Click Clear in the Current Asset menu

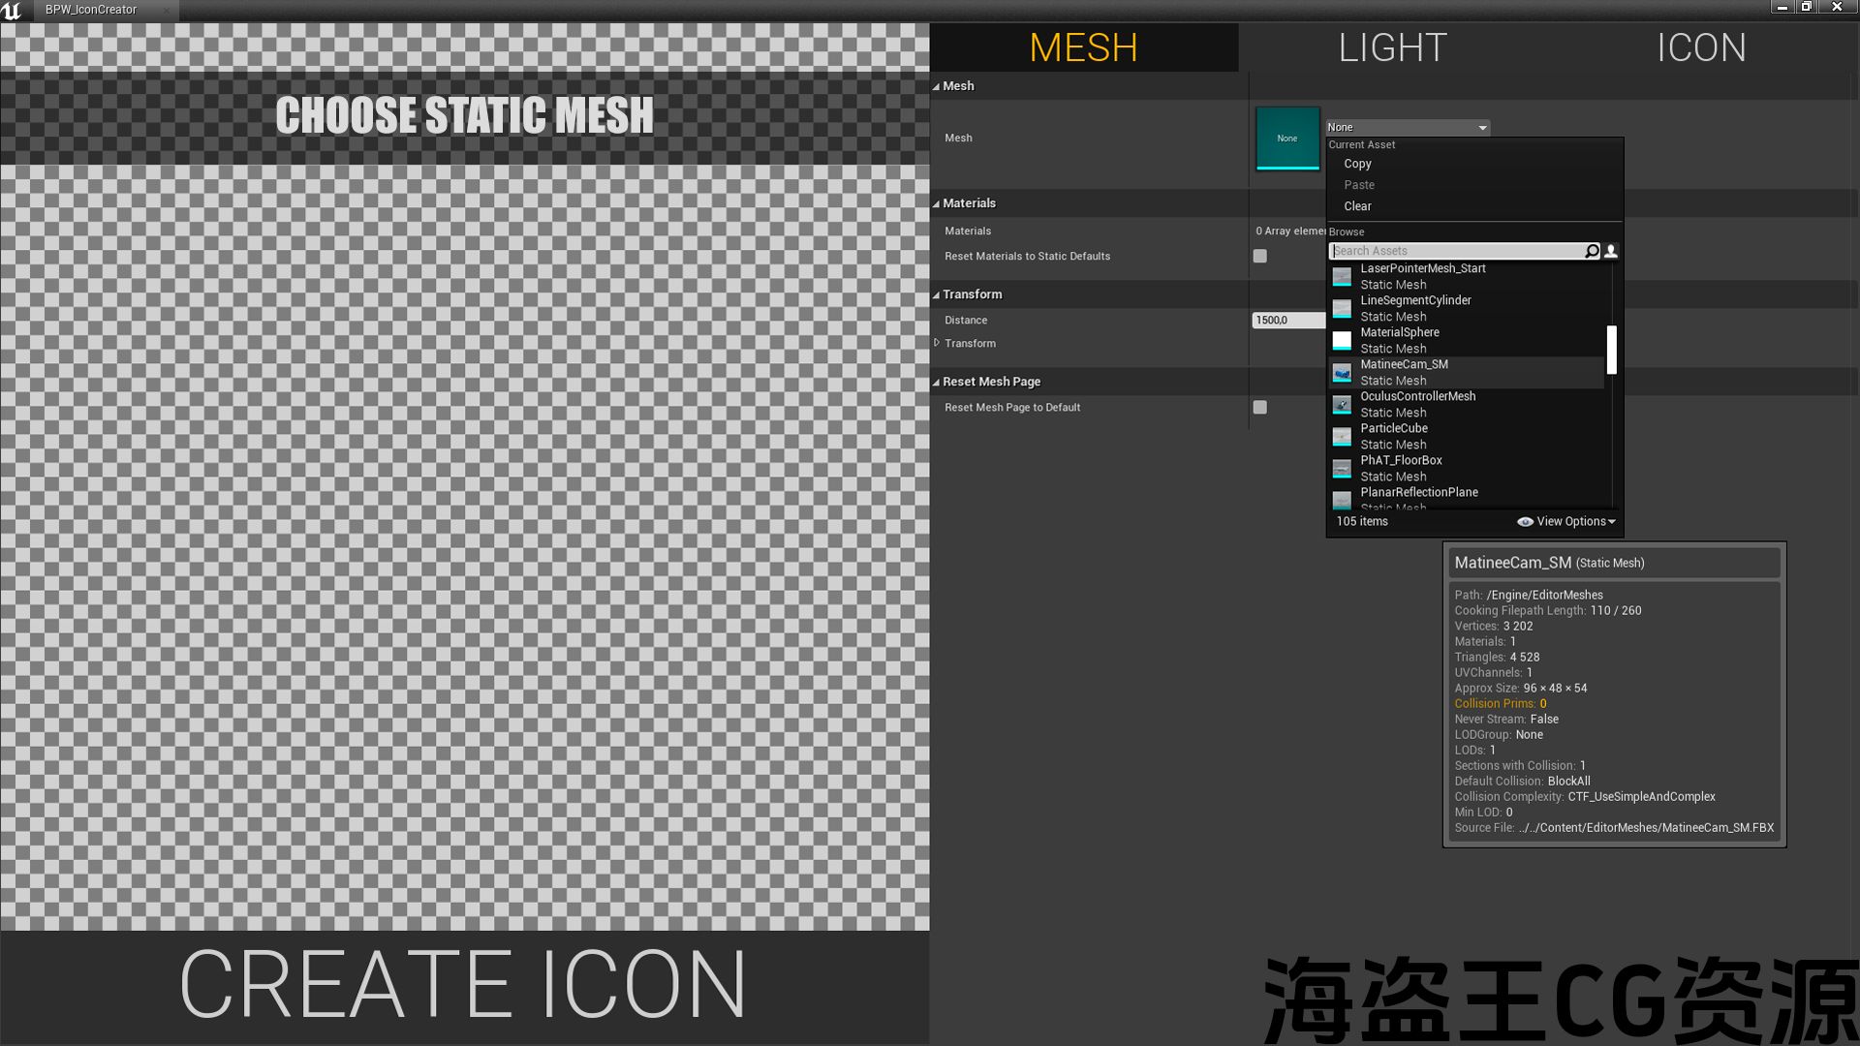click(x=1357, y=206)
